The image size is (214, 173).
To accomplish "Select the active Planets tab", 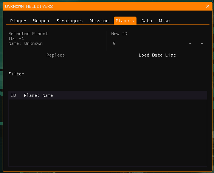I will click(x=125, y=21).
